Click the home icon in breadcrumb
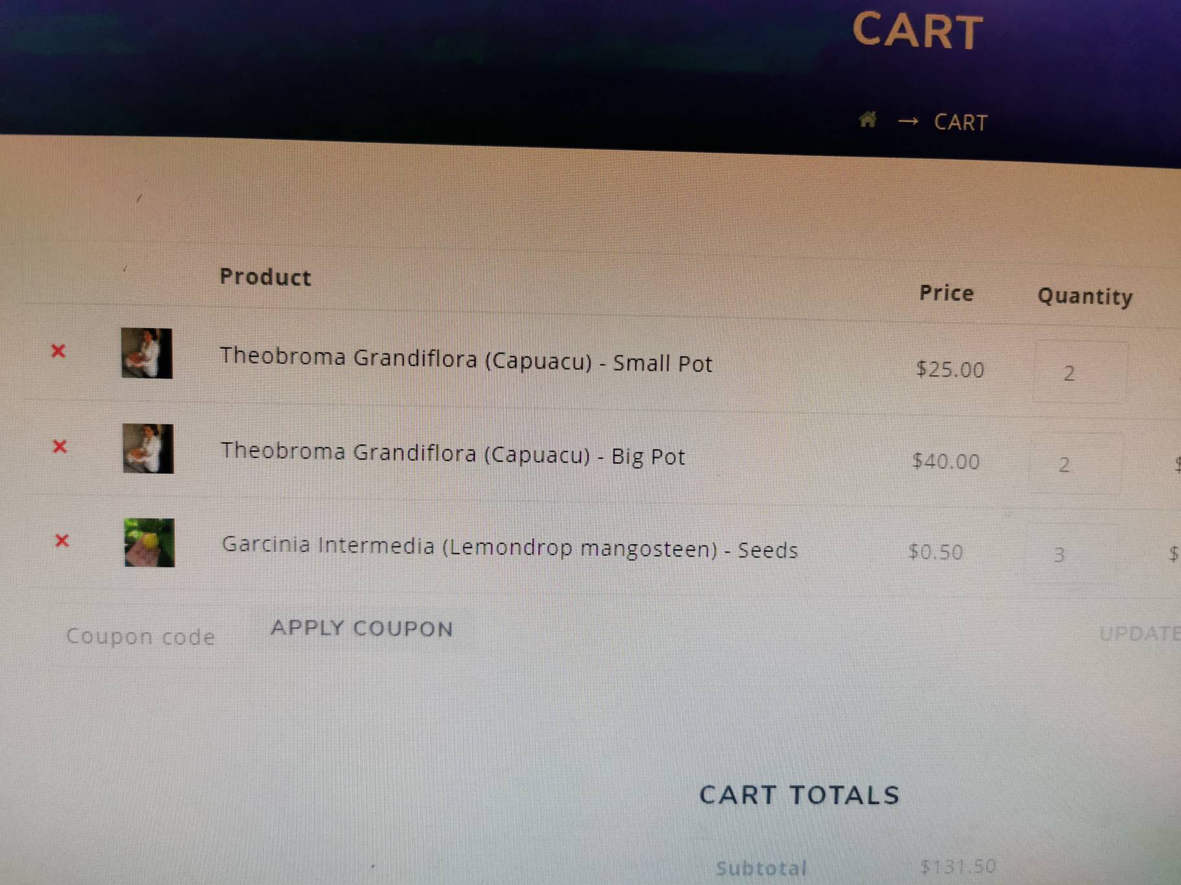The width and height of the screenshot is (1181, 885). 868,120
